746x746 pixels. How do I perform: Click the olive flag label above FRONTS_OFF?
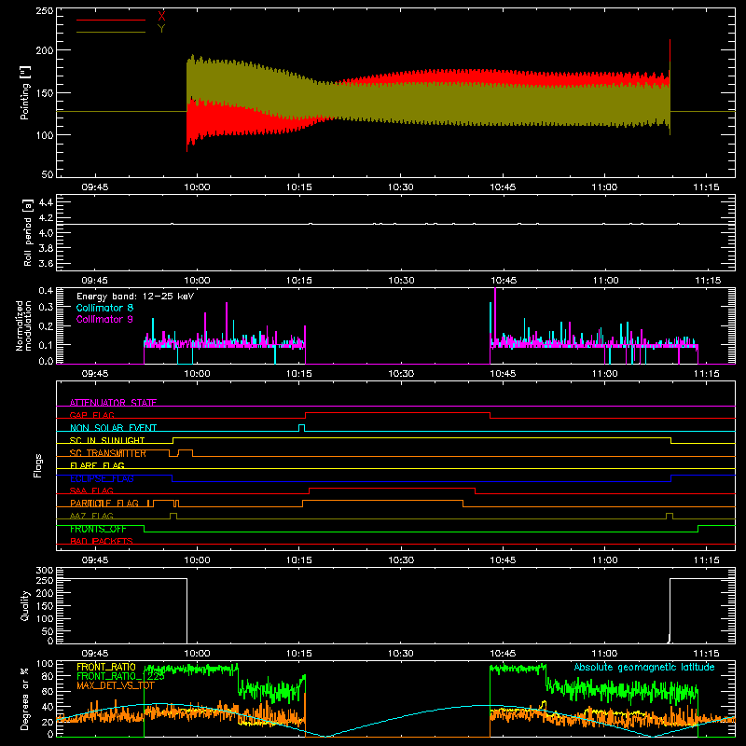pos(91,516)
